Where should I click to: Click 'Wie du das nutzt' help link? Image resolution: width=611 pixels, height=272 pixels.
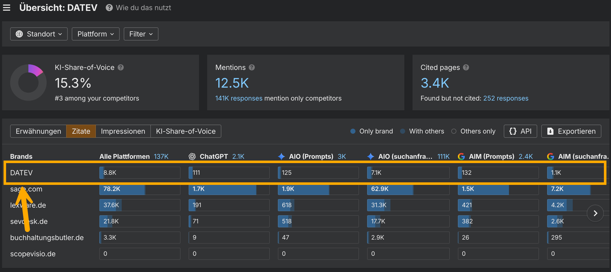[x=143, y=8]
